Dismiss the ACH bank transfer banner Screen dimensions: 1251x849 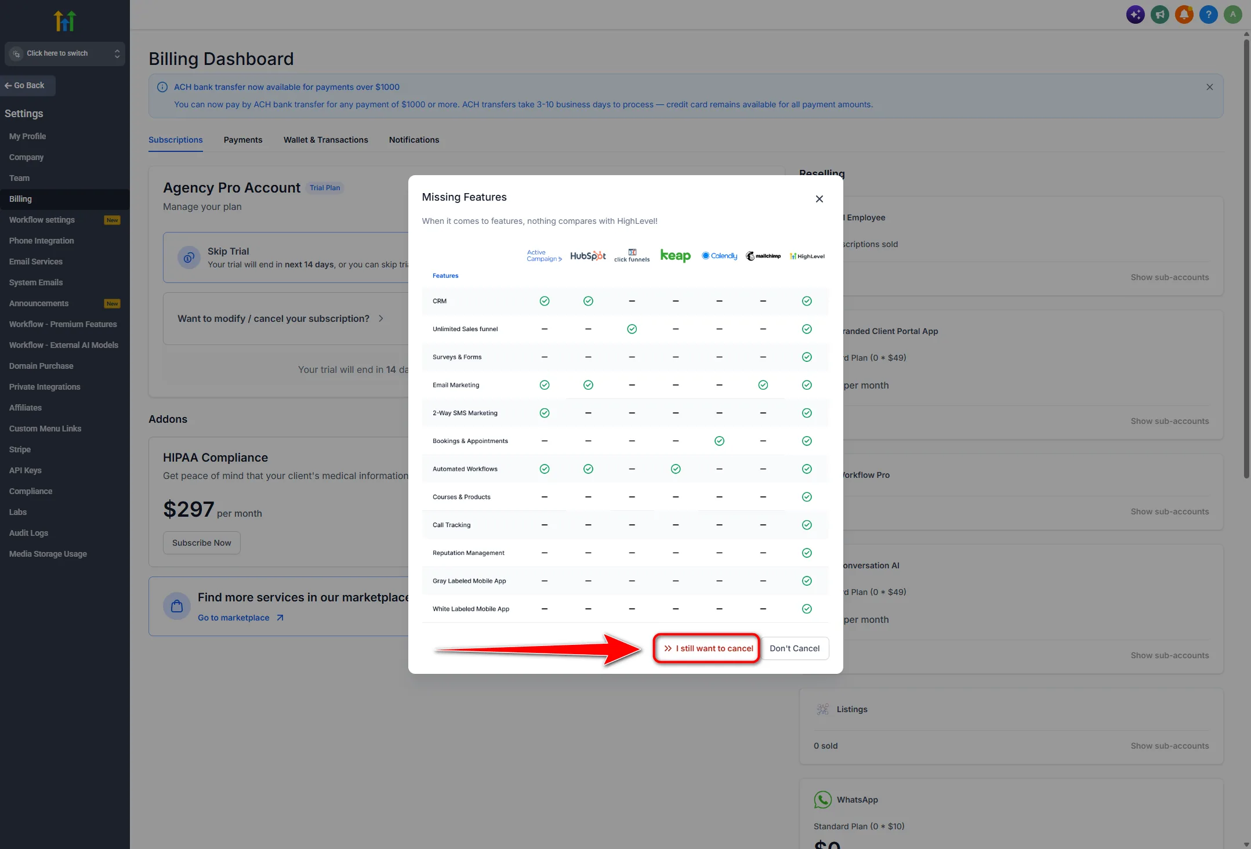(x=1209, y=87)
